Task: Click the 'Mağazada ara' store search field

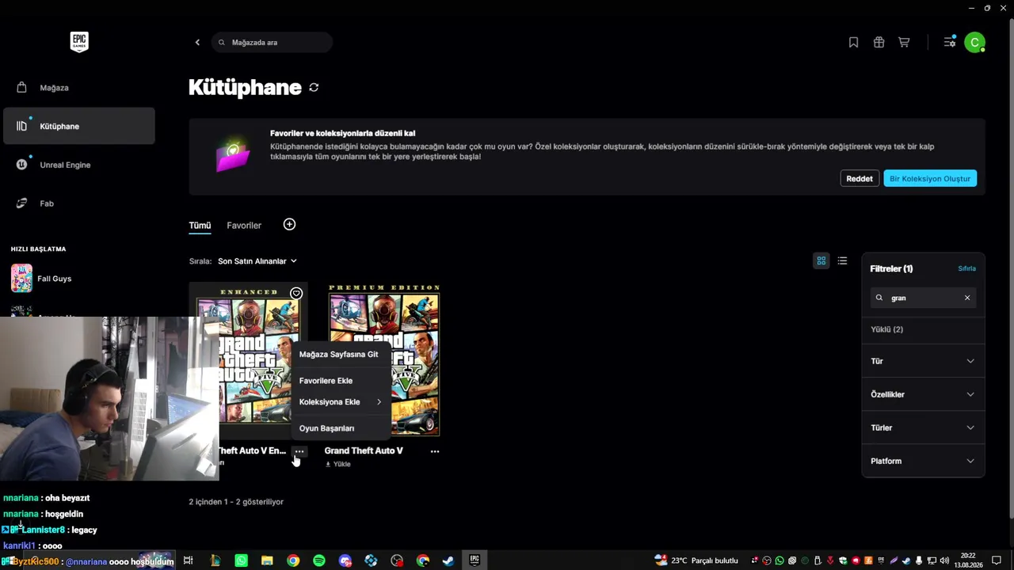Action: coord(272,43)
